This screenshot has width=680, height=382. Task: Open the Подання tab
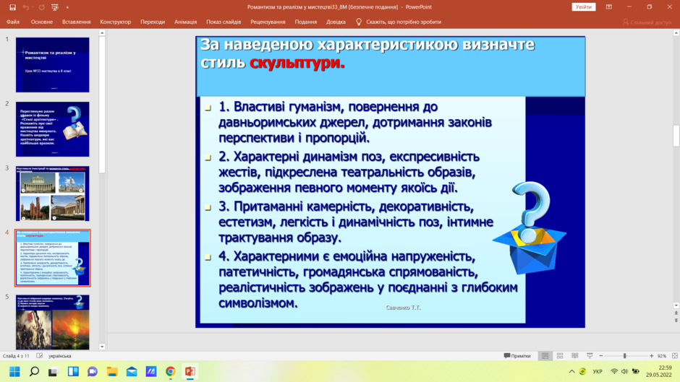(x=306, y=22)
